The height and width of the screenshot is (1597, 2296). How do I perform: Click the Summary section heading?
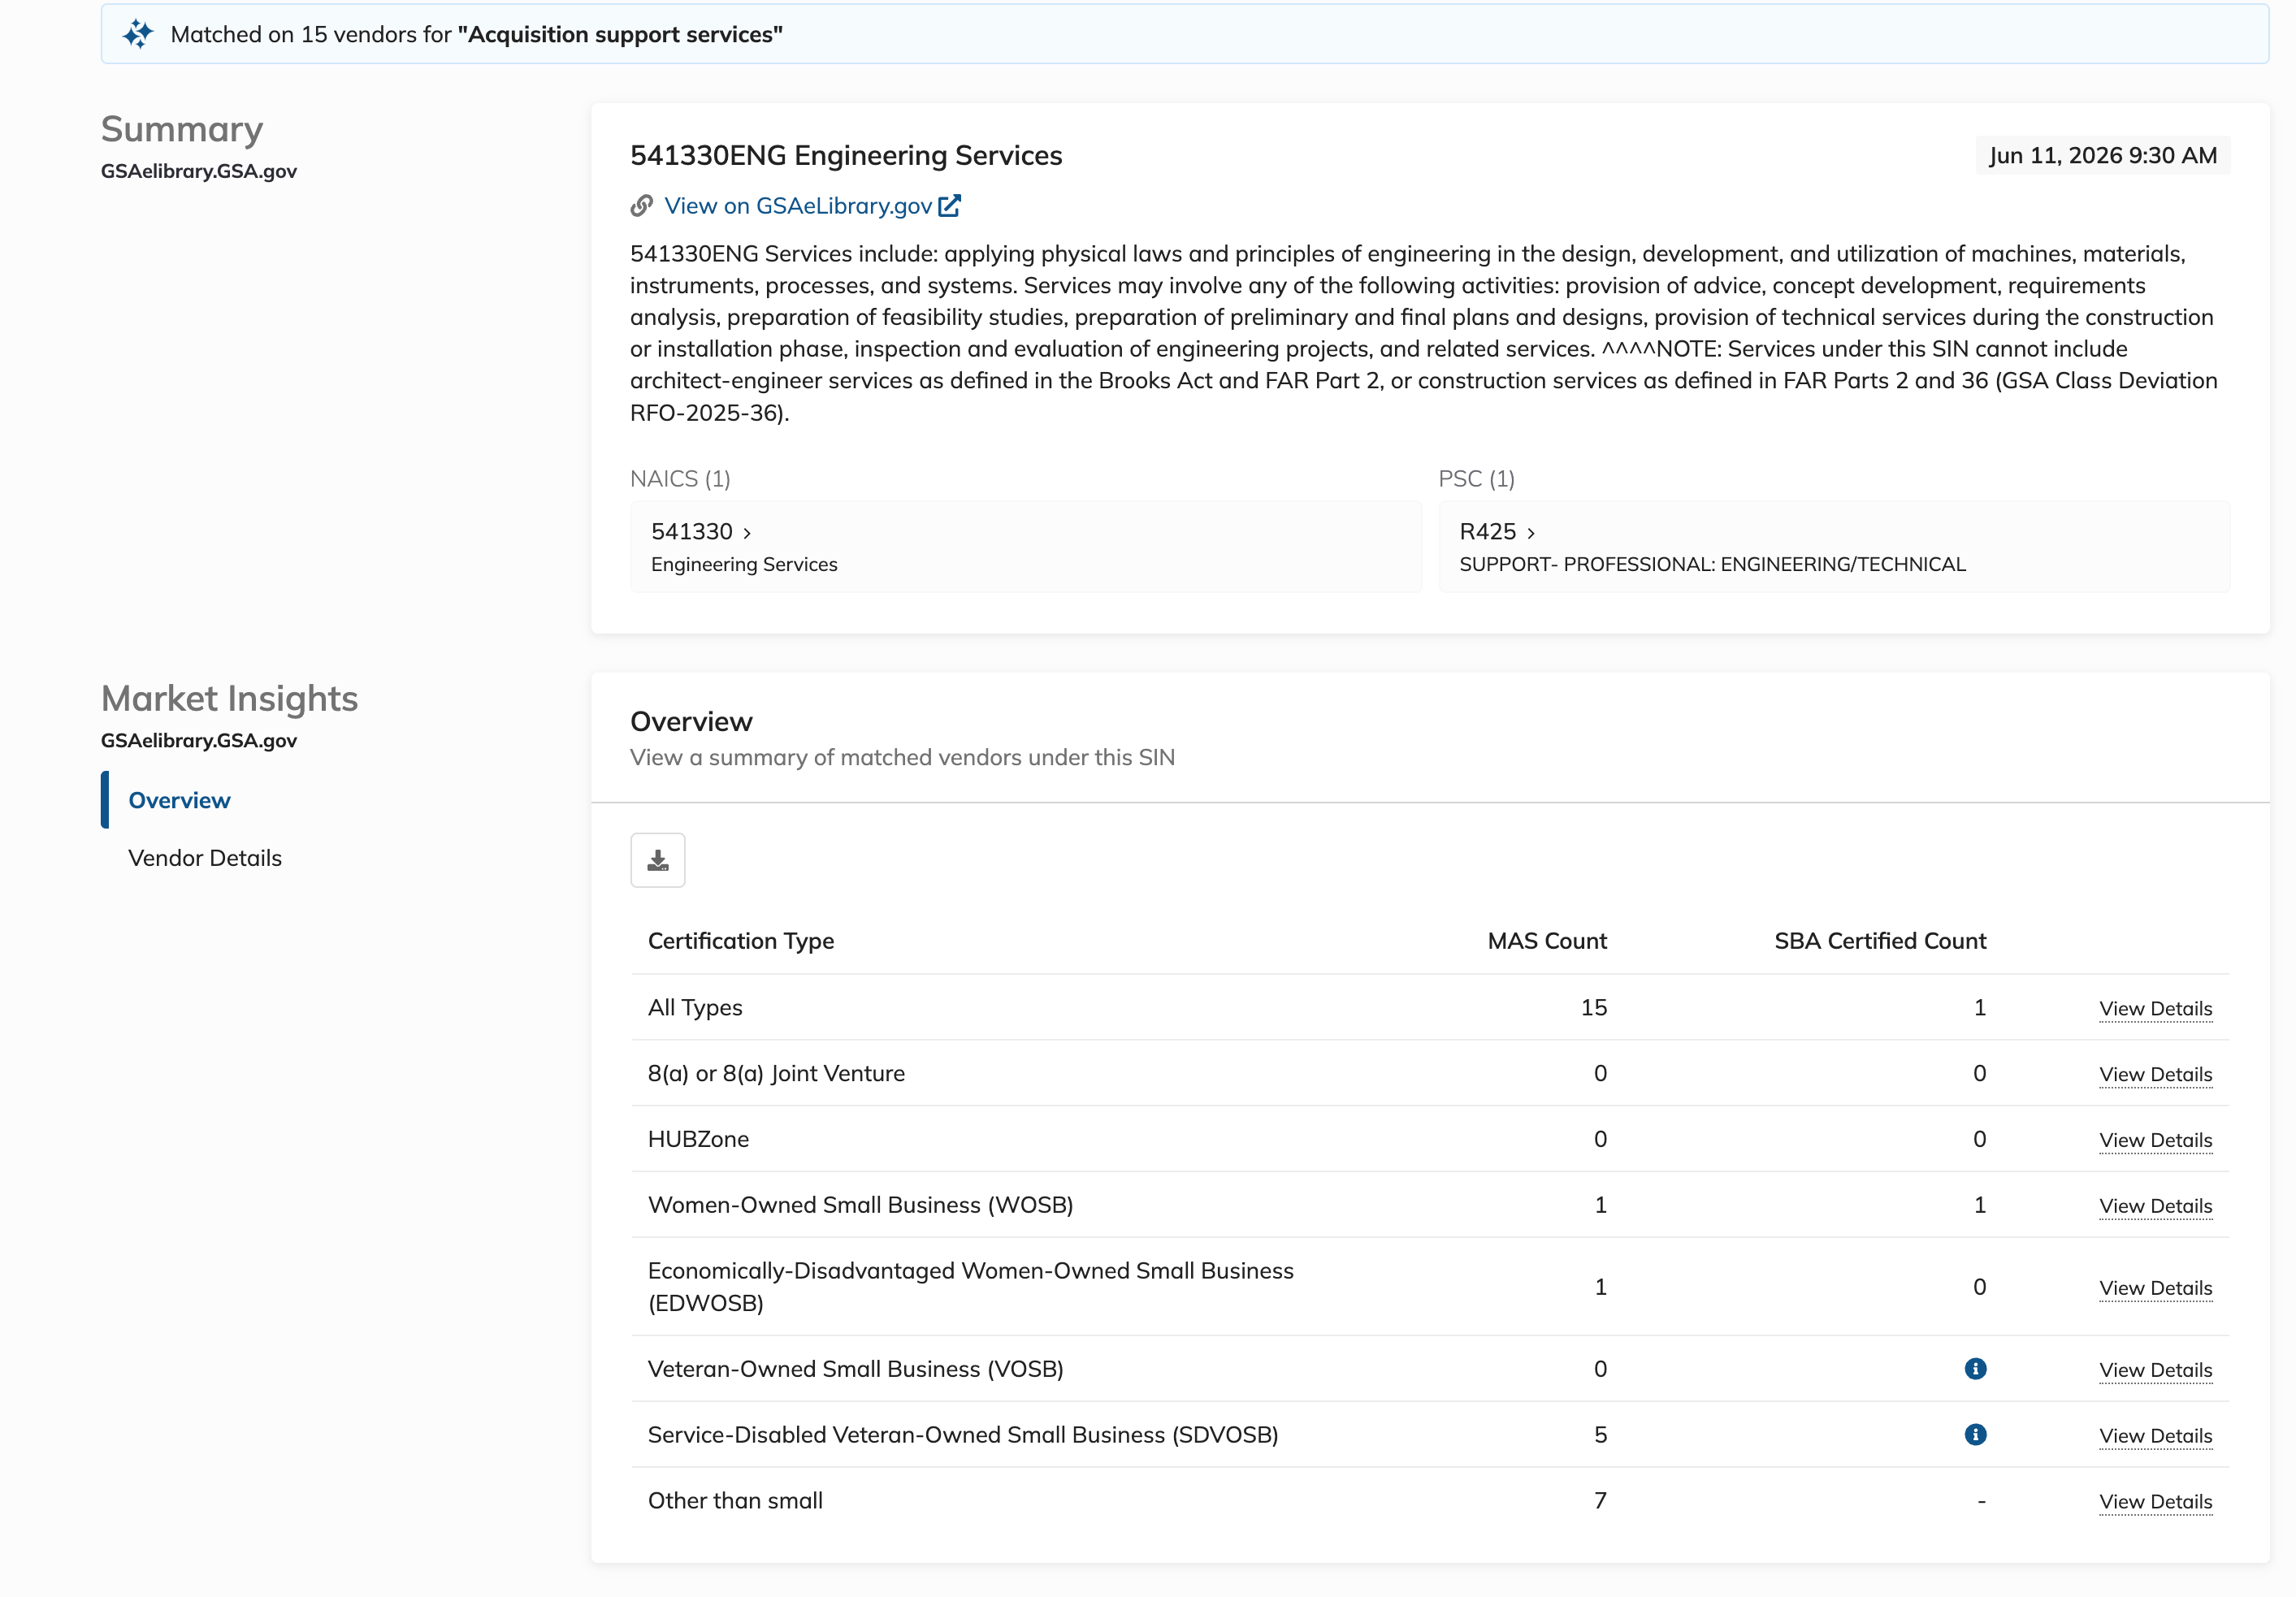(182, 130)
